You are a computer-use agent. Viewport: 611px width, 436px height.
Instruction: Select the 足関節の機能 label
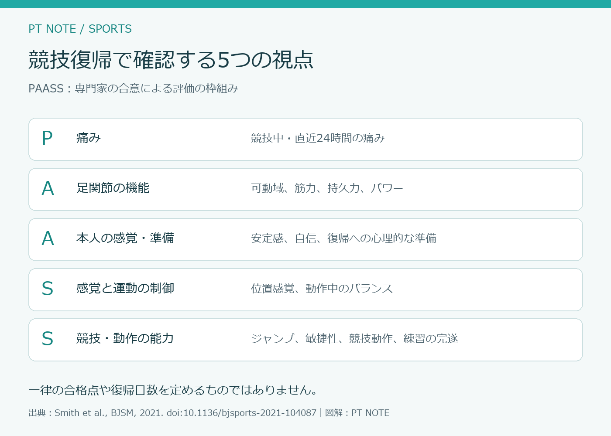tap(113, 188)
